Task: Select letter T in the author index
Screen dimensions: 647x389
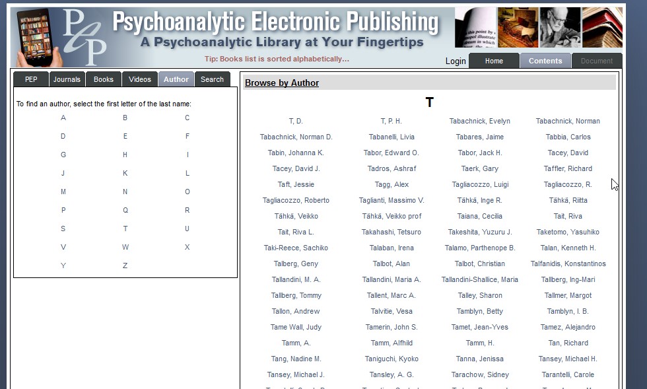Action: tap(125, 229)
